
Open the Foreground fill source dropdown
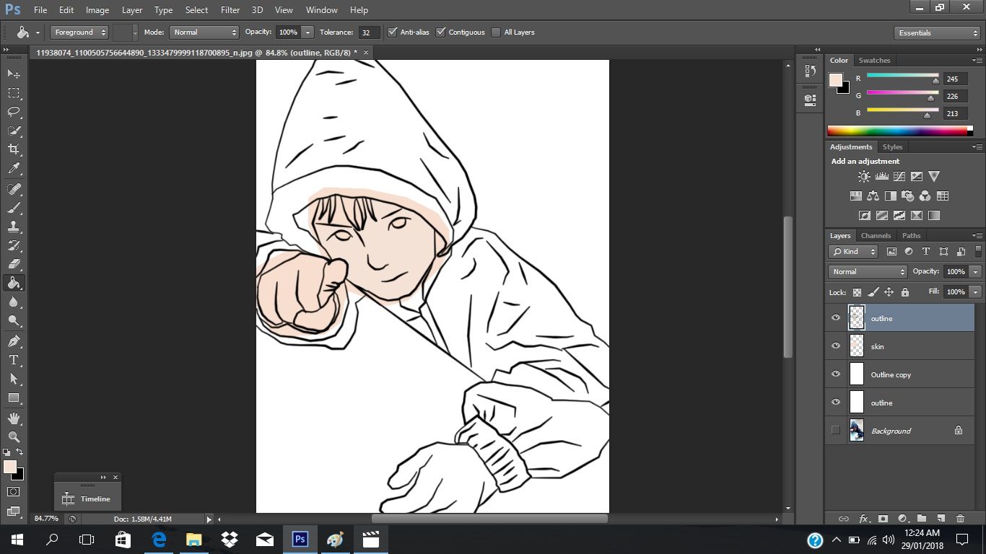click(x=79, y=32)
